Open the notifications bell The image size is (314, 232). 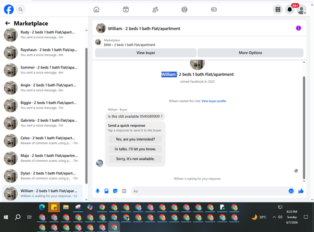(x=290, y=9)
